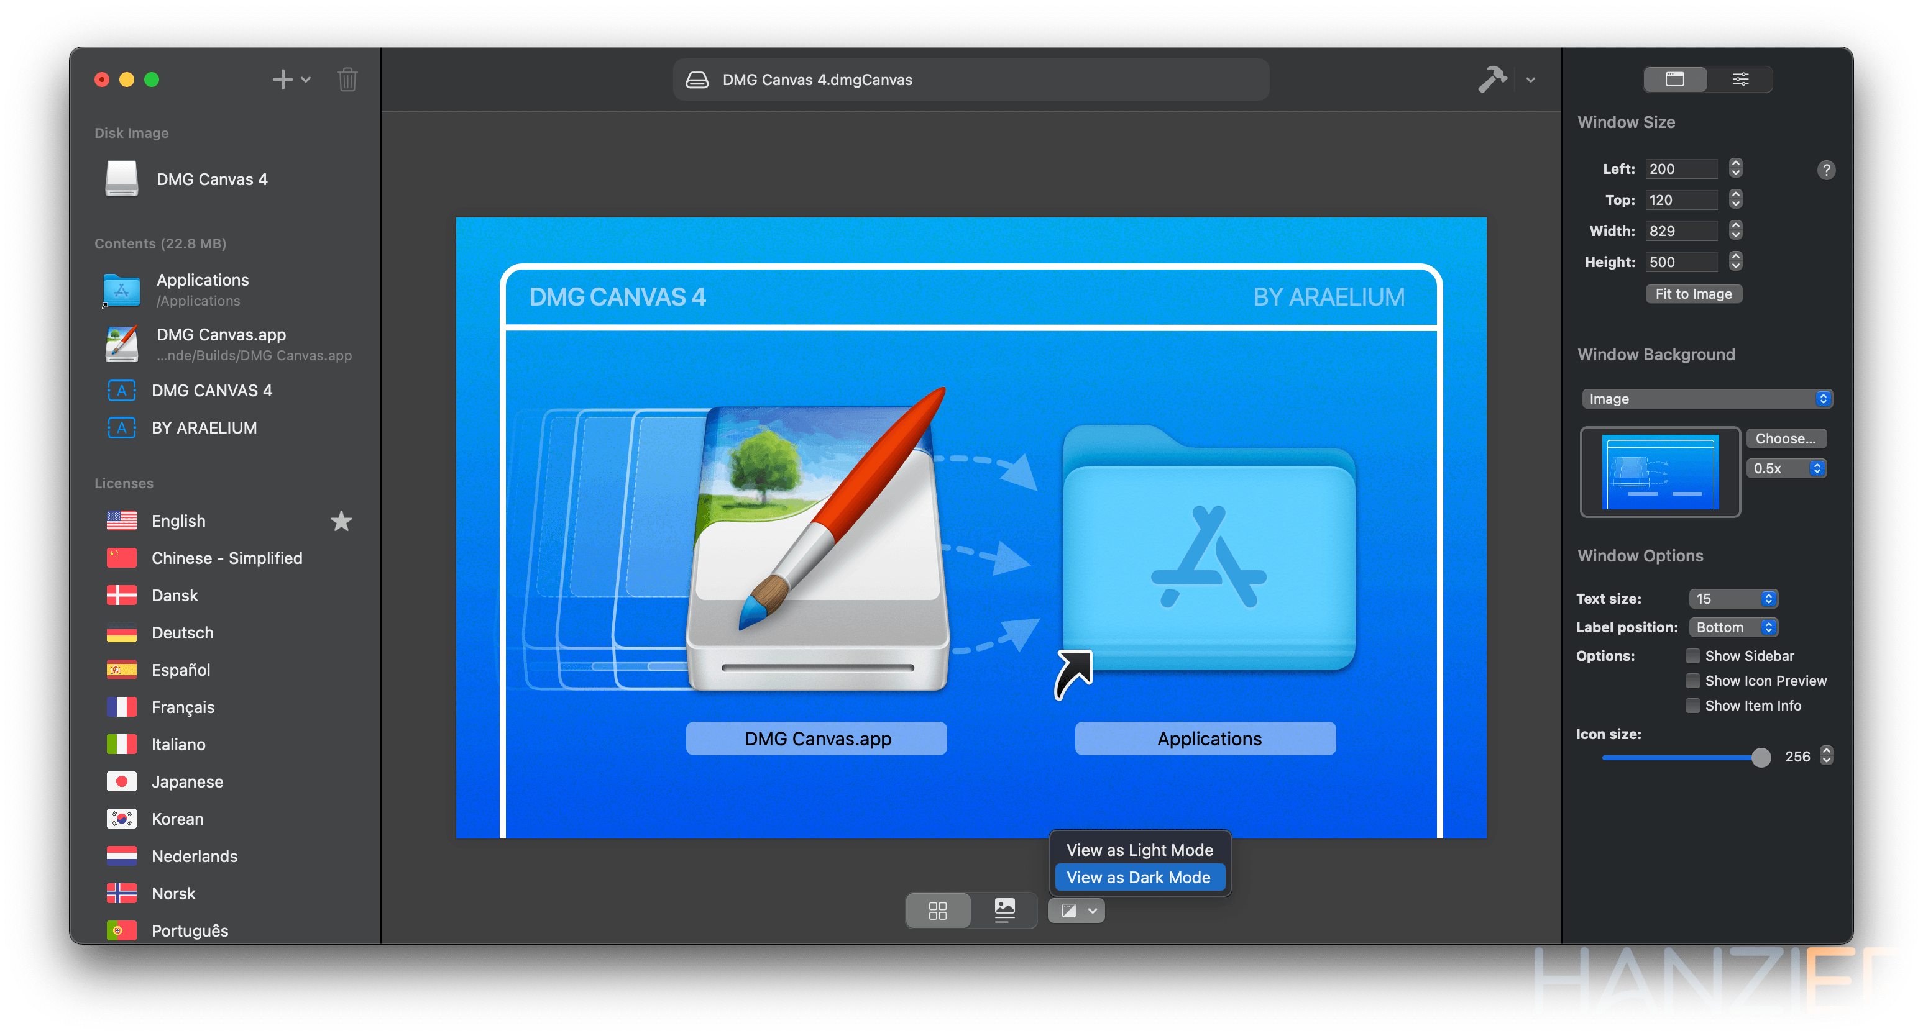Click the Icon size slider knob
The height and width of the screenshot is (1036, 1923).
click(x=1761, y=757)
